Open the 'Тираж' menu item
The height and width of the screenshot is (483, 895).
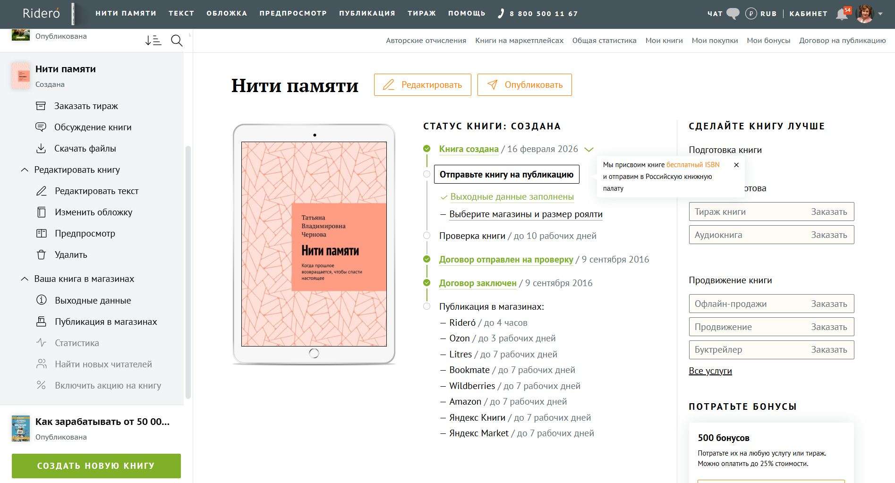click(422, 13)
